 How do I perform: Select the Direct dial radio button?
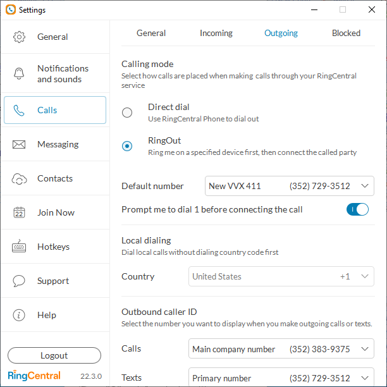127,113
